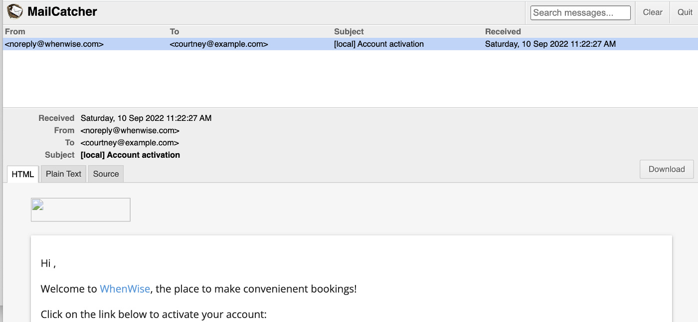Screen dimensions: 698x322
Task: Sort messages by the From column
Action: coord(15,31)
